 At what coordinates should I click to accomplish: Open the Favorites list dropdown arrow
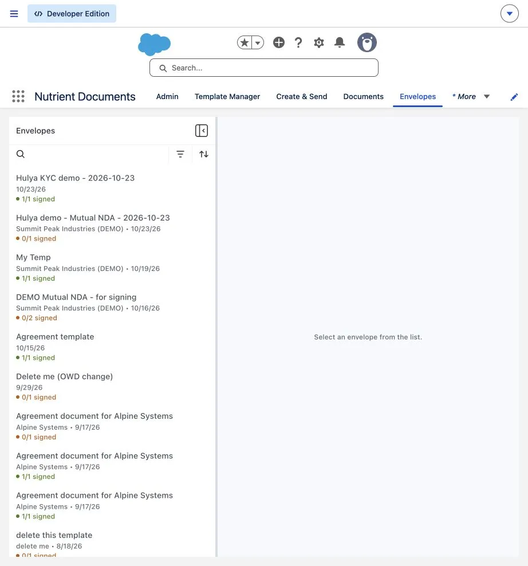tap(258, 42)
